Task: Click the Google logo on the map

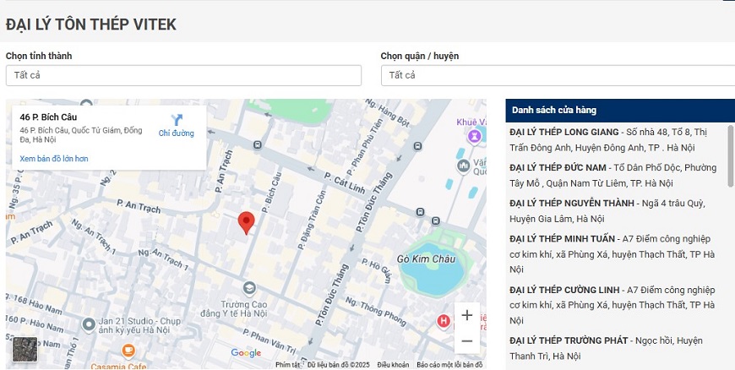Action: tap(246, 353)
